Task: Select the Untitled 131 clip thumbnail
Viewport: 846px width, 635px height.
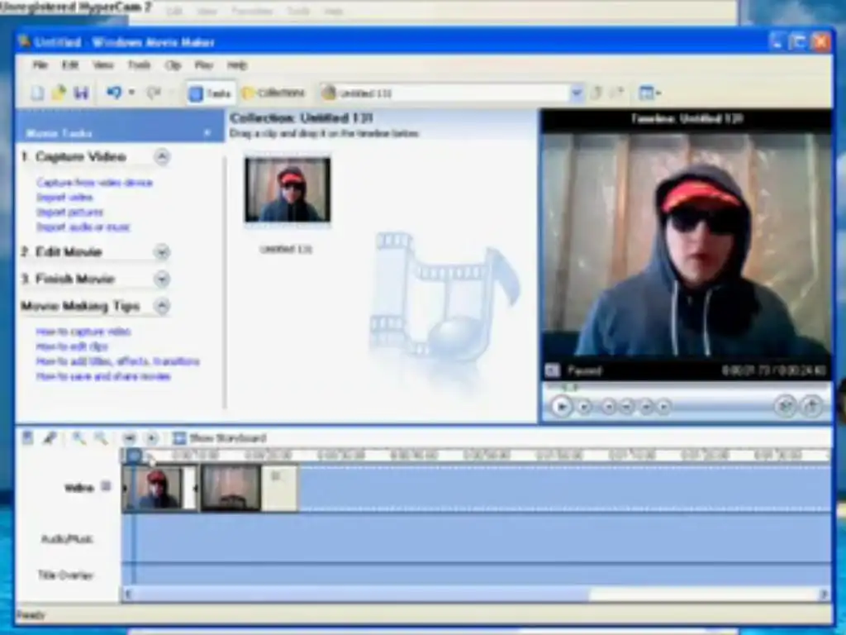Action: [x=287, y=190]
